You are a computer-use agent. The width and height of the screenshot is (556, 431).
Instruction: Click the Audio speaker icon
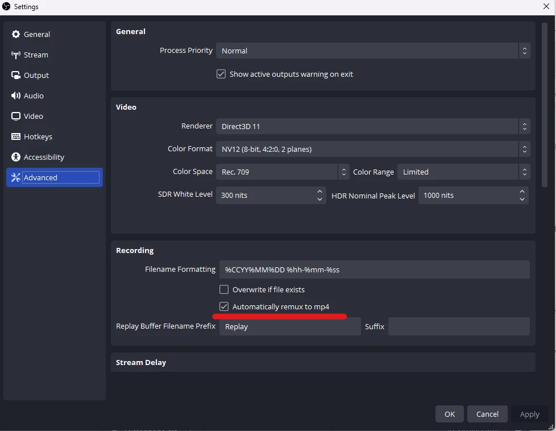pyautogui.click(x=15, y=96)
